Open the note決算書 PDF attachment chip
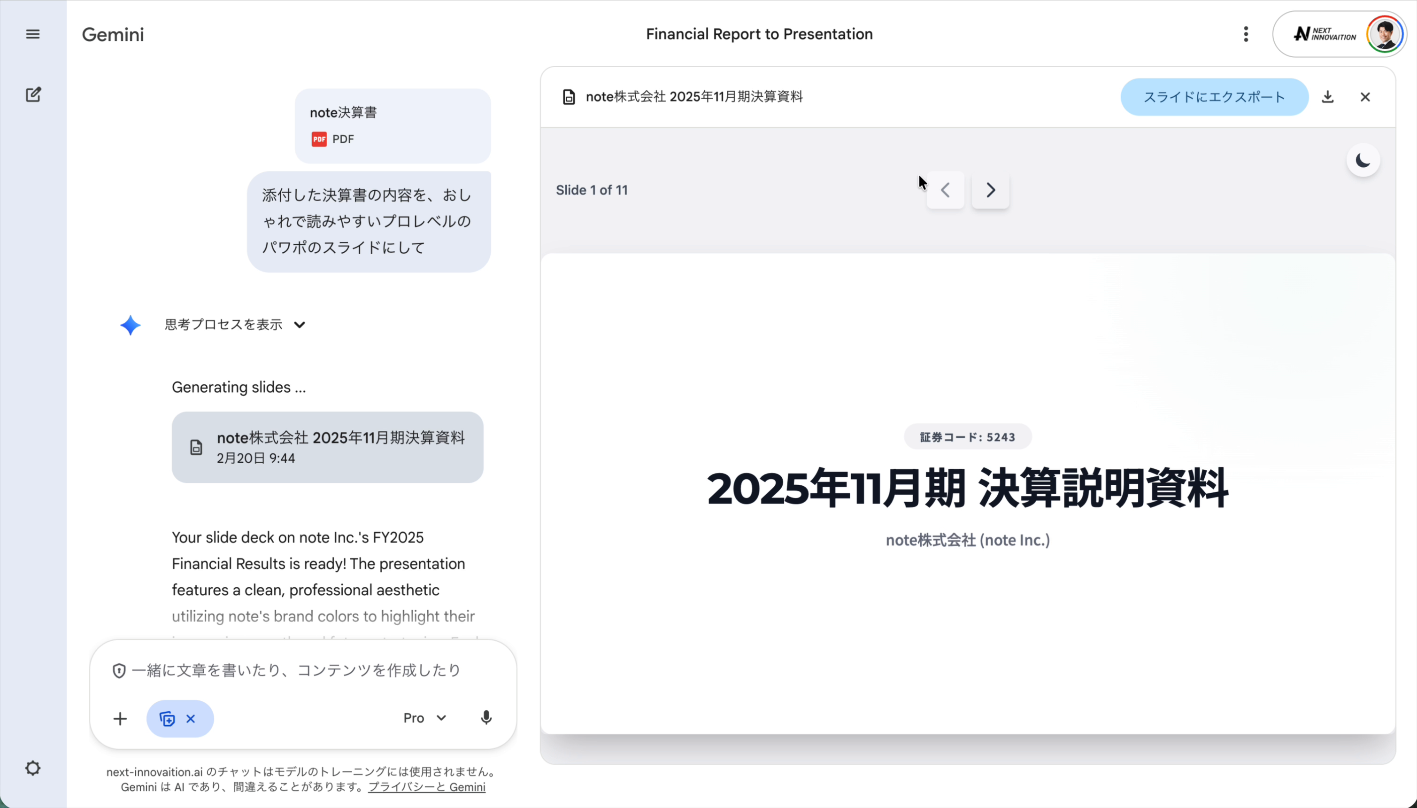The height and width of the screenshot is (808, 1417). pyautogui.click(x=392, y=125)
